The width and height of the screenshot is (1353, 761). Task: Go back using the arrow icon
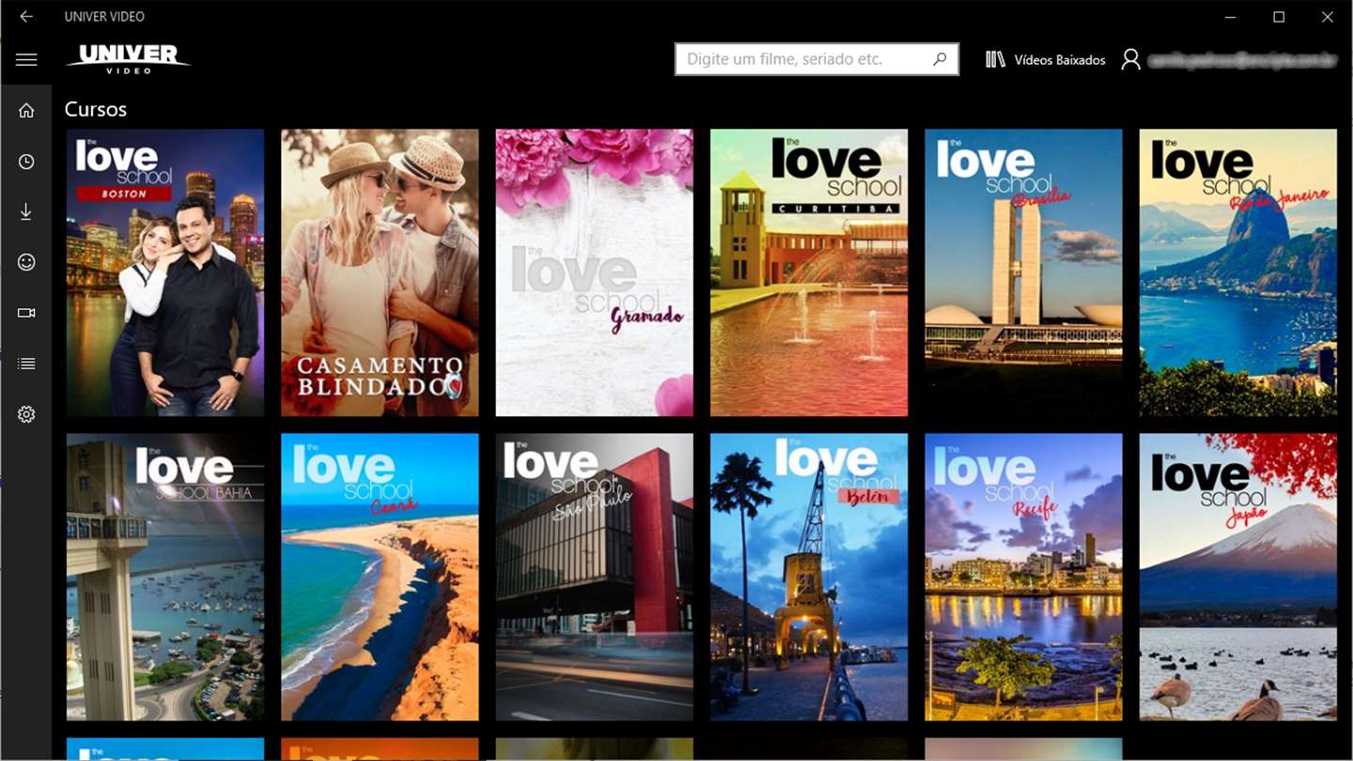coord(26,17)
